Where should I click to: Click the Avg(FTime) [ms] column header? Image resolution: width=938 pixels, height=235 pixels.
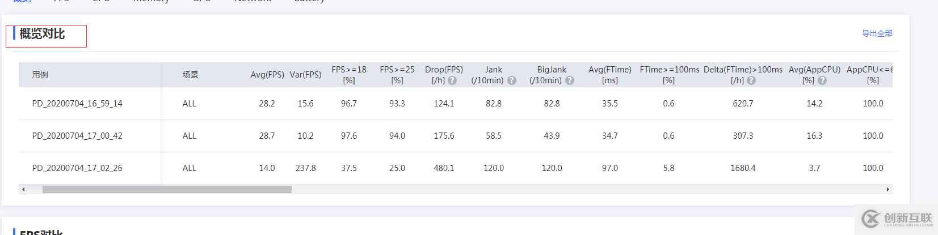click(x=610, y=75)
